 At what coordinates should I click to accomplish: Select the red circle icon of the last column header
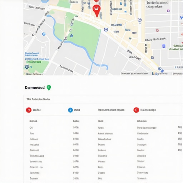pos(136,110)
